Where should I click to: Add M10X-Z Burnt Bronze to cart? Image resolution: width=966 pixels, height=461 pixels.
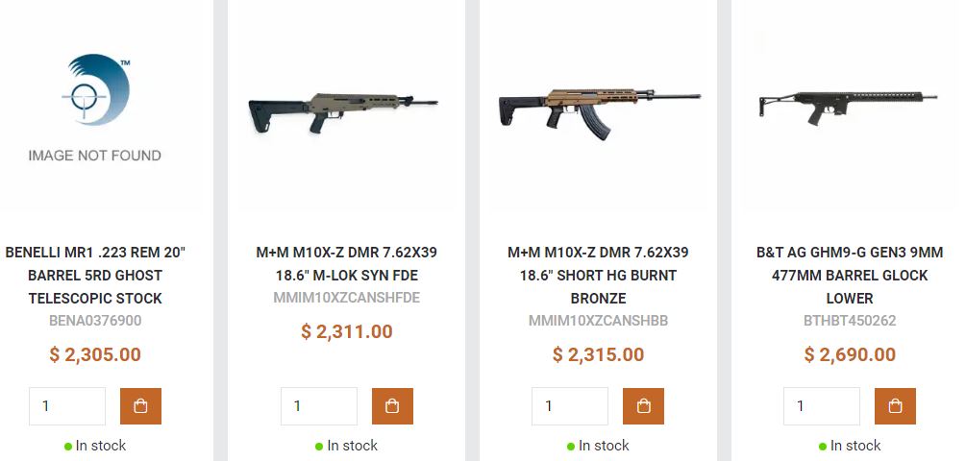(x=644, y=406)
